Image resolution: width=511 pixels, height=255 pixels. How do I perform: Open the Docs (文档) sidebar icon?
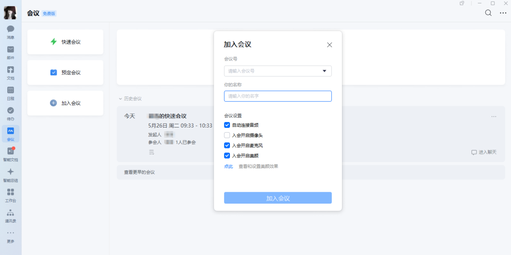coord(11,73)
